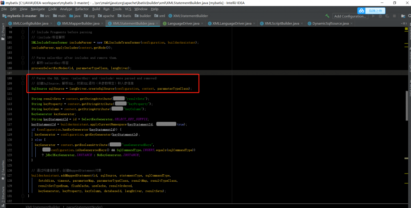The image size is (411, 208).
Task: Click inspection status indicator atop editor scrollbar
Action: pos(406,29)
